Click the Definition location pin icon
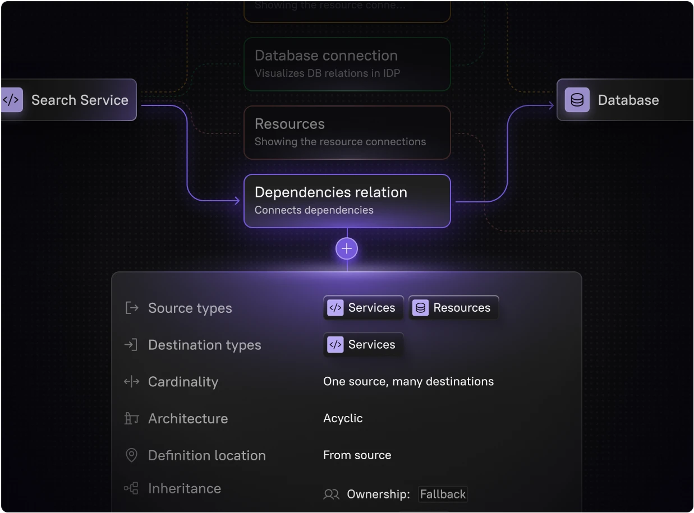694x513 pixels. (131, 455)
